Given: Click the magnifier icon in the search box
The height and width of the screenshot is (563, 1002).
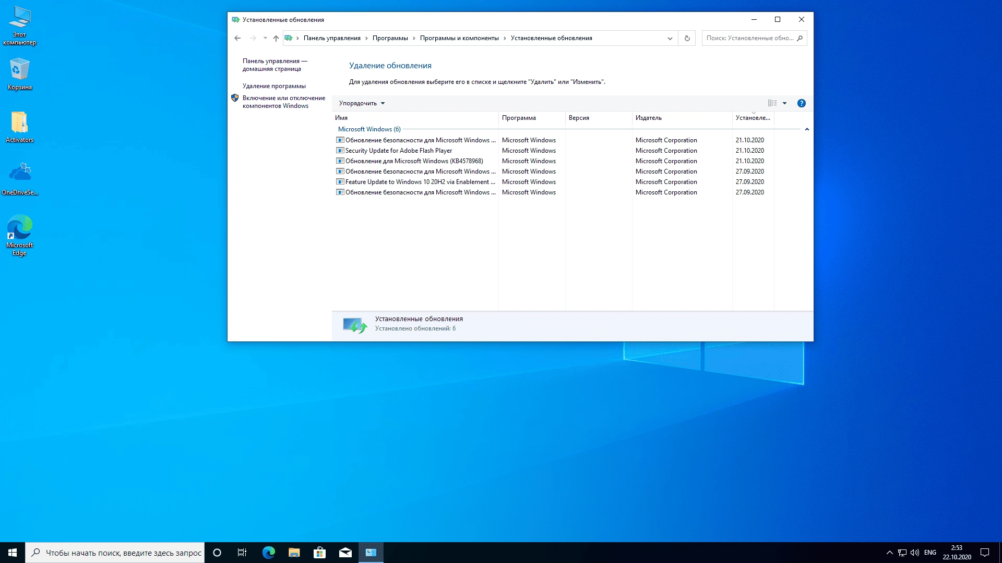Looking at the screenshot, I should [x=800, y=38].
